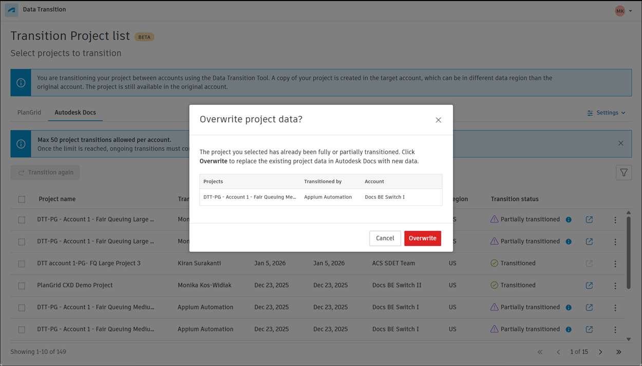Screen dimensions: 642x366
Task: Jump to last page of project list
Action: pyautogui.click(x=619, y=352)
